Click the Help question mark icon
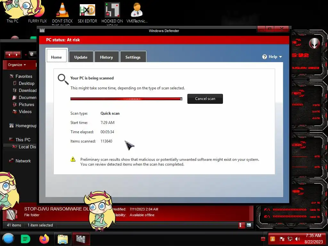The image size is (328, 246). point(264,57)
